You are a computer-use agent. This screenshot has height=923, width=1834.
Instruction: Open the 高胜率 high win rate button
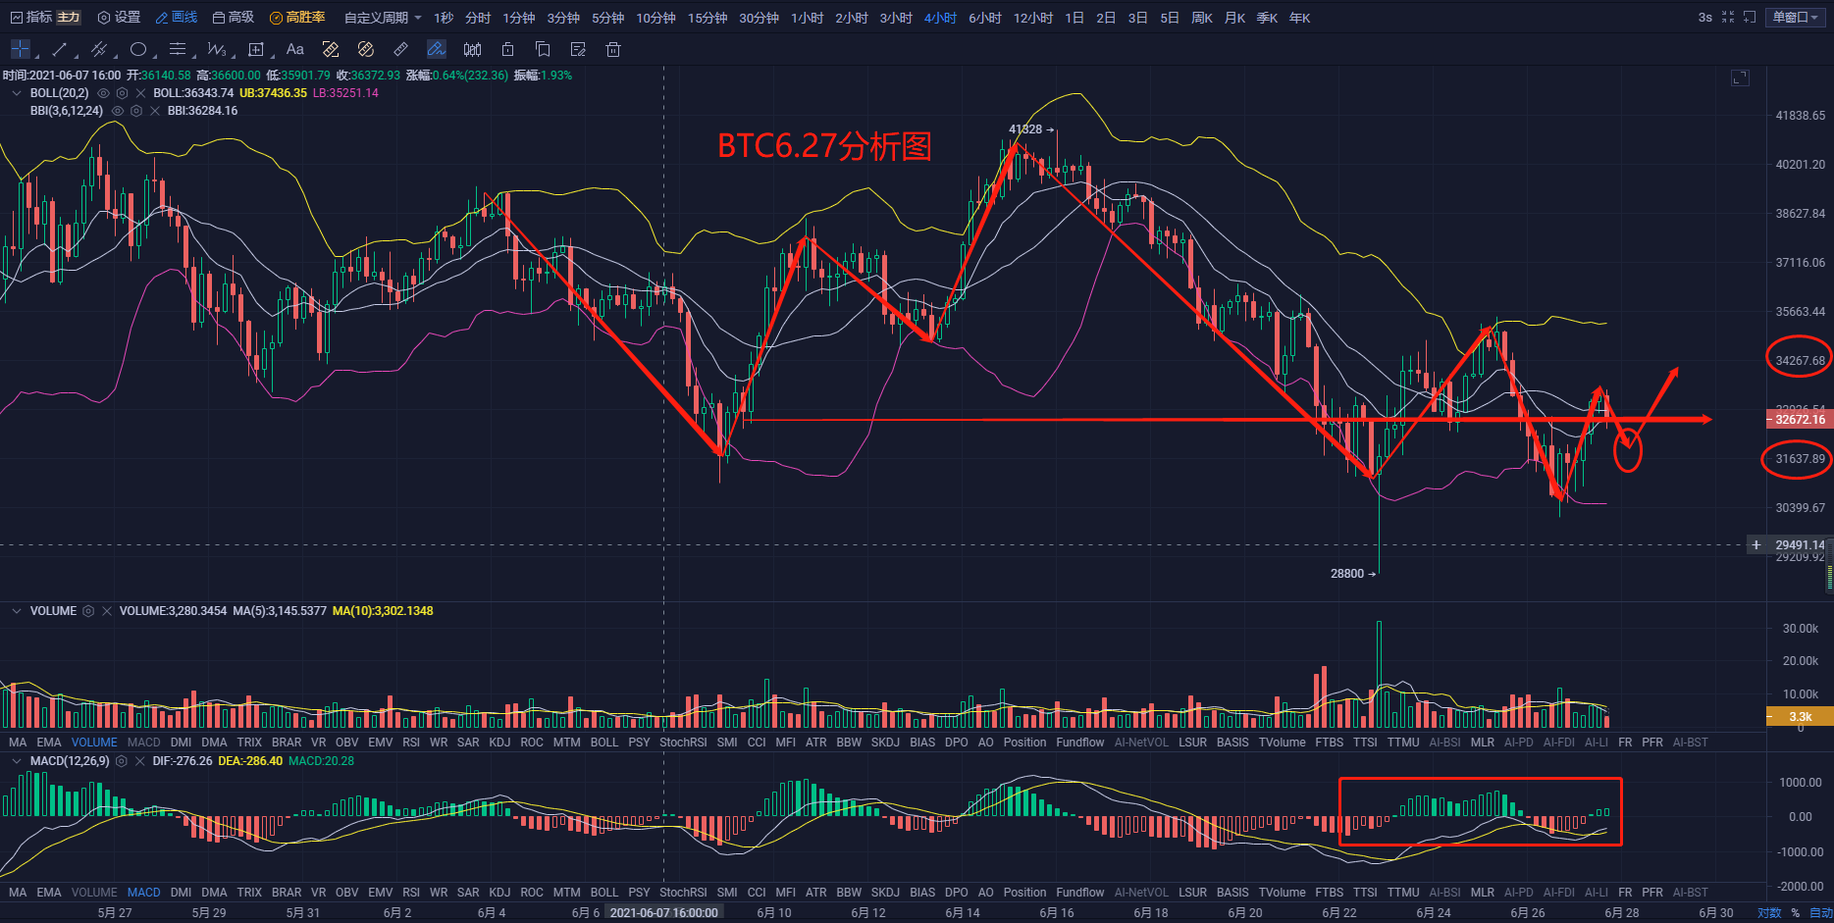(297, 18)
